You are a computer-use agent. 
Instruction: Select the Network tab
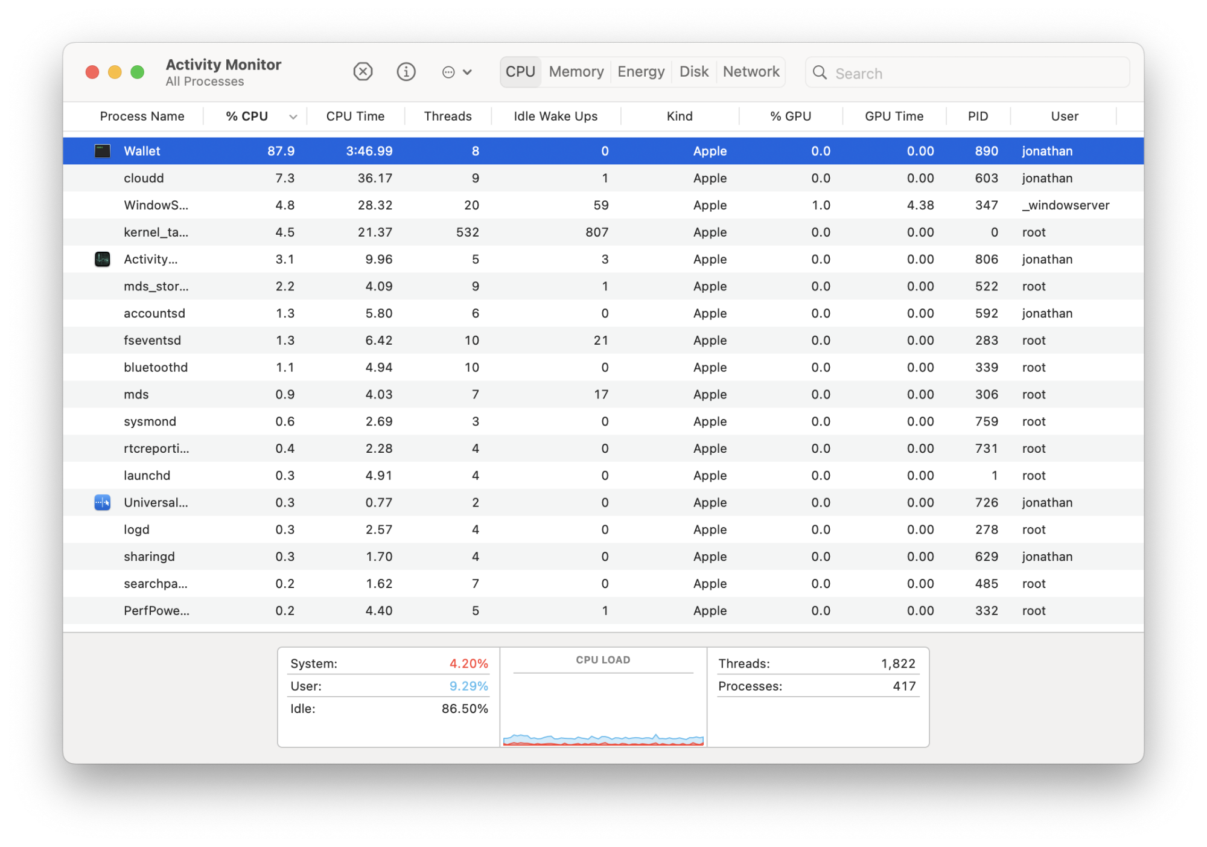pyautogui.click(x=751, y=72)
